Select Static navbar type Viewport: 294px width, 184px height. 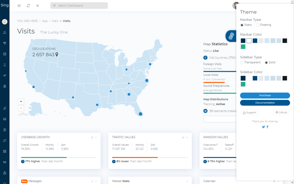point(242,25)
